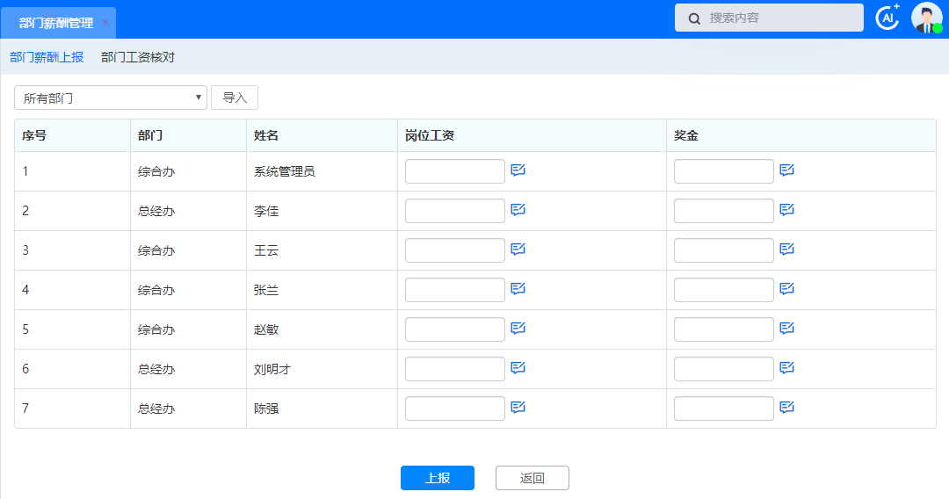The width and height of the screenshot is (949, 499).
Task: Open remark icon for 陈强 岗位工资
Action: click(x=518, y=408)
